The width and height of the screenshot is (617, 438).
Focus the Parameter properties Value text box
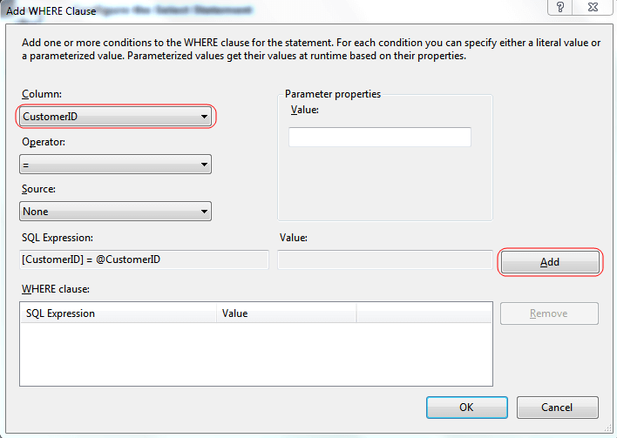click(379, 138)
